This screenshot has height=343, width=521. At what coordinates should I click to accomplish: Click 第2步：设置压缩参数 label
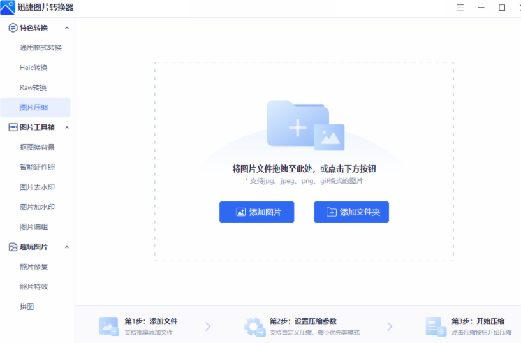tap(303, 321)
